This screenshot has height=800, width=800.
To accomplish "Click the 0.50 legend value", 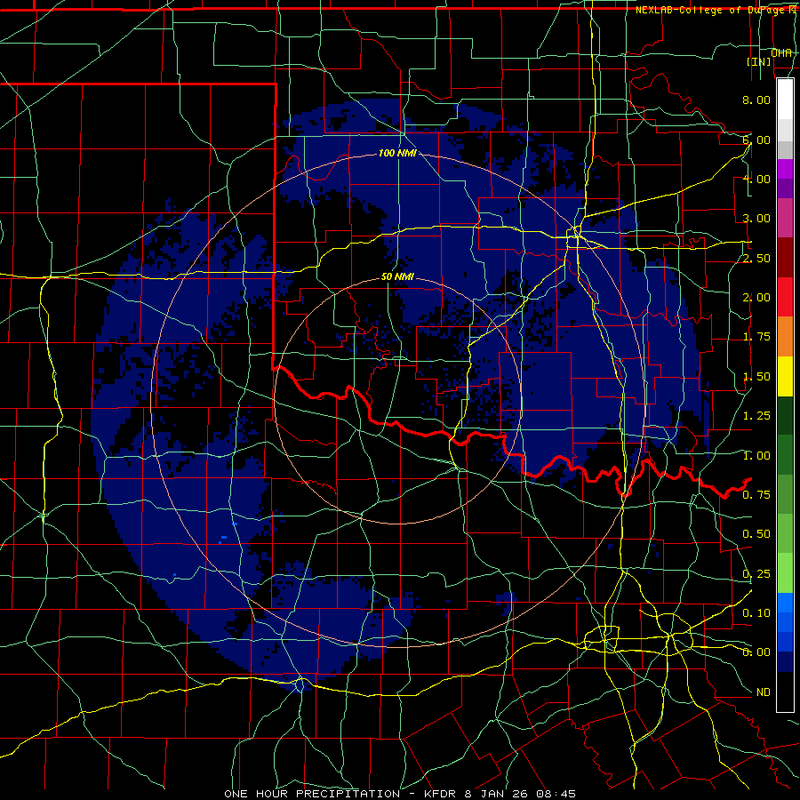I will pos(756,534).
